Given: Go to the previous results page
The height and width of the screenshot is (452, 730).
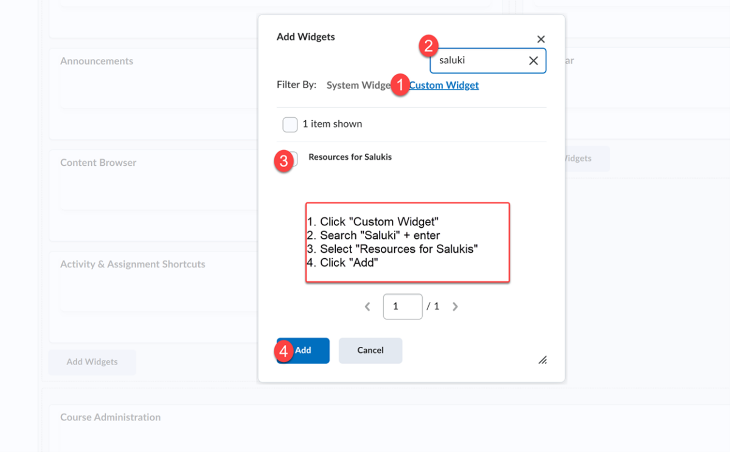Looking at the screenshot, I should (367, 306).
